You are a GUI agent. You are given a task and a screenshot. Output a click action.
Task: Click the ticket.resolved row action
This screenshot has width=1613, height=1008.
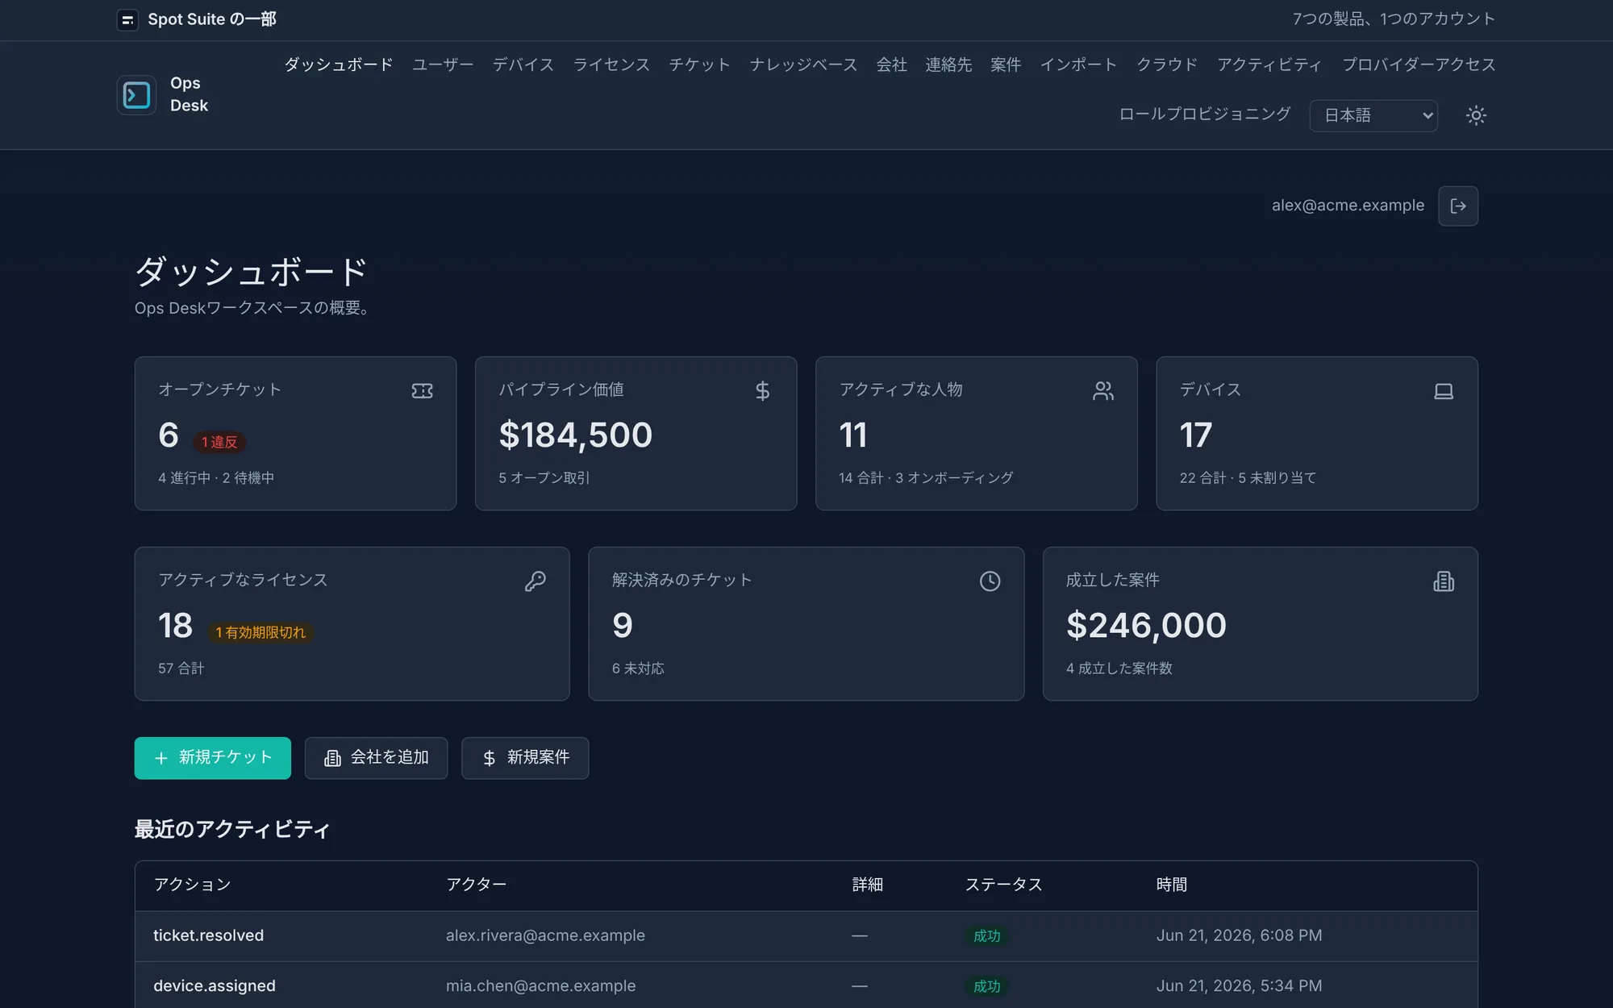tap(209, 935)
